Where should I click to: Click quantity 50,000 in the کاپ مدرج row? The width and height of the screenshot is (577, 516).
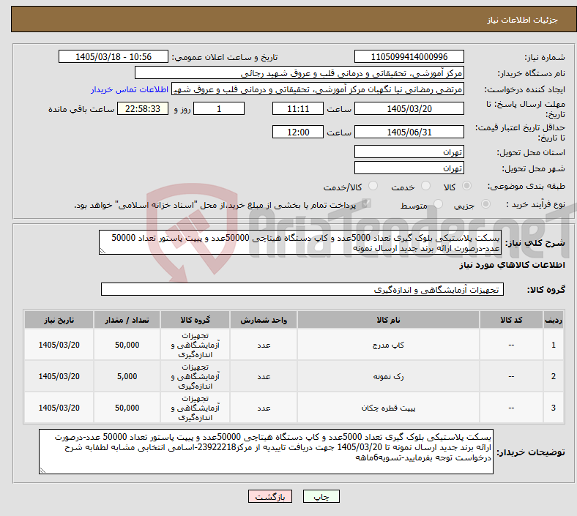(127, 345)
